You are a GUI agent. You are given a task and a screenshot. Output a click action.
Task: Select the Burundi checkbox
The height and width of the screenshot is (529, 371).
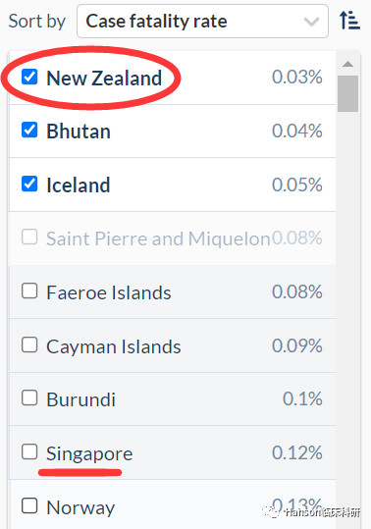pyautogui.click(x=29, y=397)
